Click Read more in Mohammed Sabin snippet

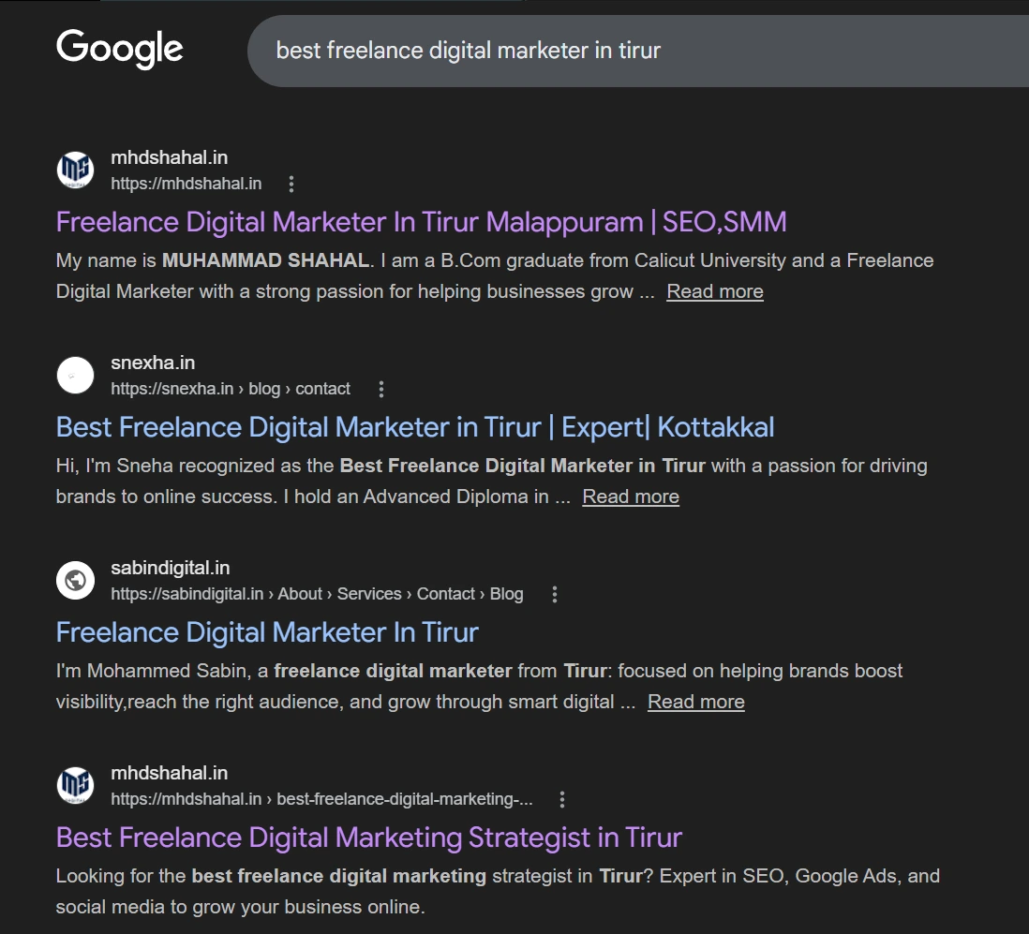click(695, 702)
